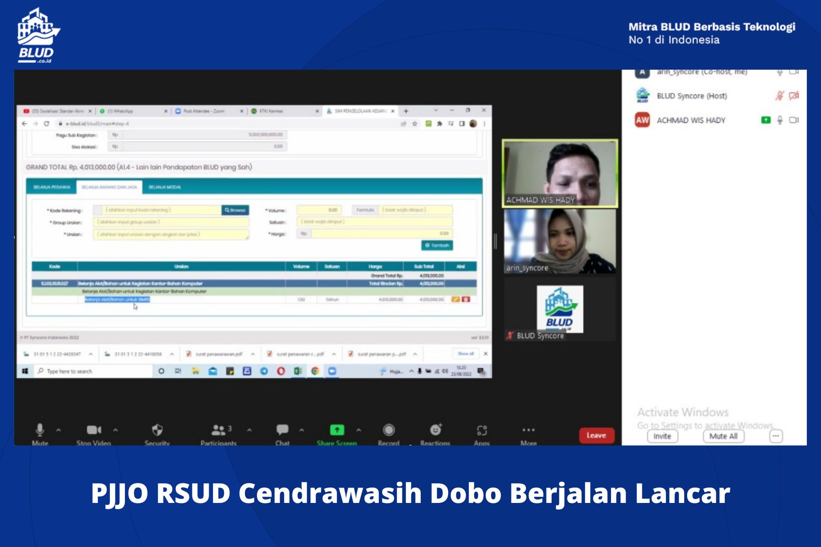Screen dimensions: 821x547
Task: Mute the microphone in Zoom toolbar
Action: [40, 430]
